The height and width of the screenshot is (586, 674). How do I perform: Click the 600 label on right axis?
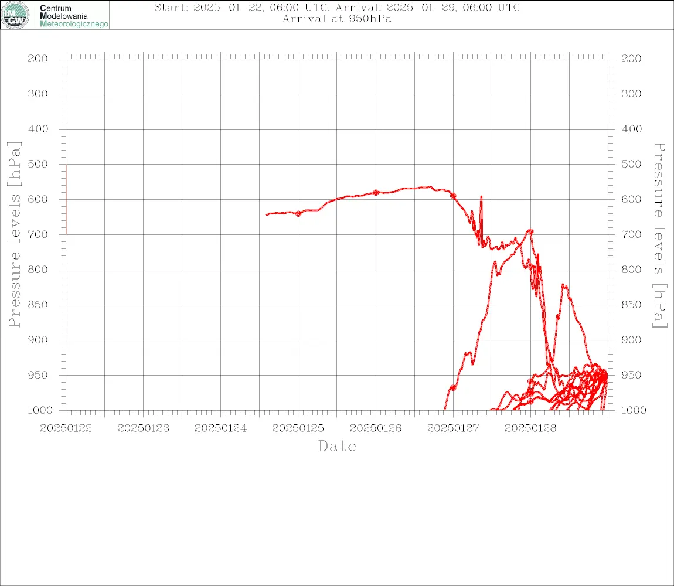tap(631, 199)
